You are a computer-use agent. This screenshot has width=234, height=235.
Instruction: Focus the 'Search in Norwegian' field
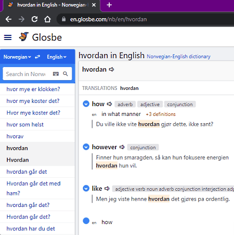28,74
